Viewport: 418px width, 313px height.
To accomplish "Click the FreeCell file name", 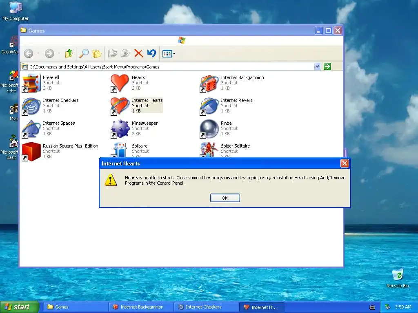I will (51, 77).
